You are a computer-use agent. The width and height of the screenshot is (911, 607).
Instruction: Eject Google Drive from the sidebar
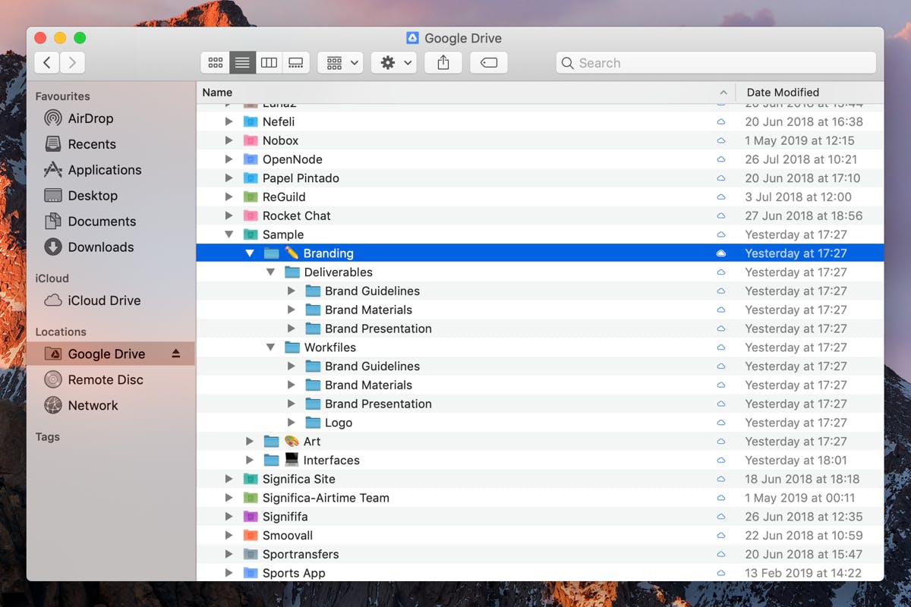click(176, 354)
